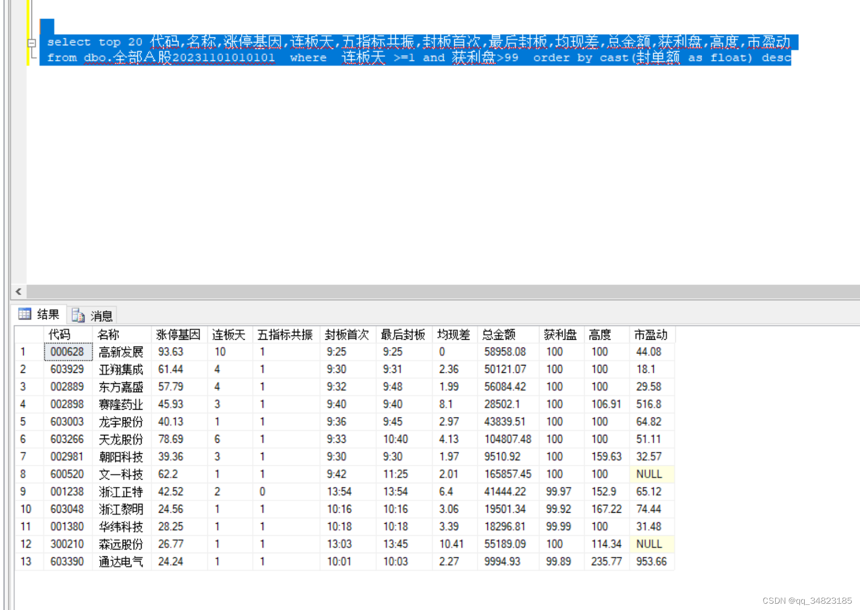
Task: Click the horizontal scrollbar track of query editor
Action: click(x=443, y=291)
